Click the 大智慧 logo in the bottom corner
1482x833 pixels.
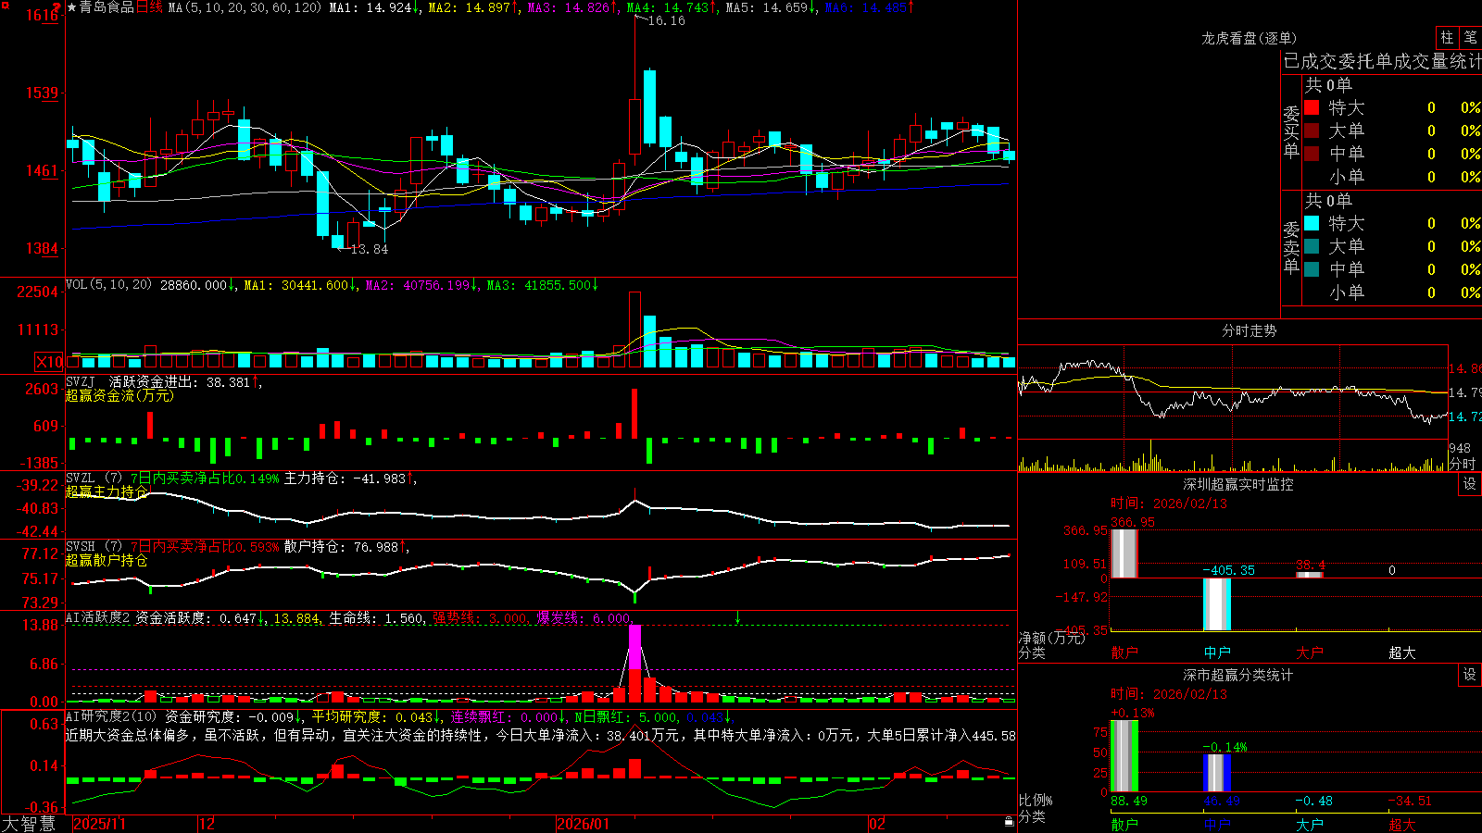(x=29, y=824)
